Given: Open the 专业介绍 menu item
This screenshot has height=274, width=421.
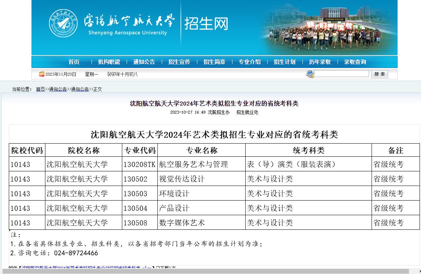Looking at the screenshot, I should pos(250,62).
